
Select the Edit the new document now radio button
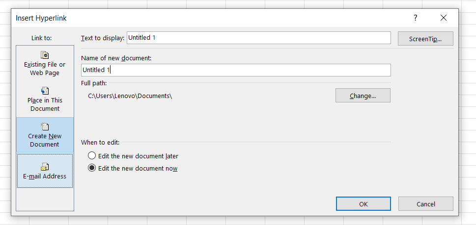point(91,168)
